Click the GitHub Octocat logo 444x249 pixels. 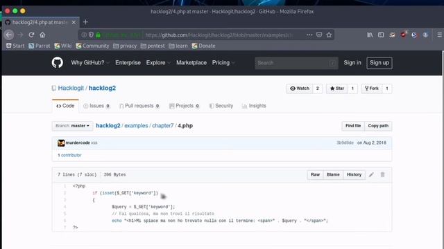click(x=57, y=63)
